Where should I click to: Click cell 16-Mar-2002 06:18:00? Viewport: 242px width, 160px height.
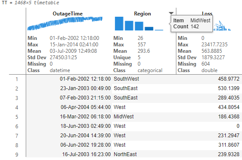coord(85,117)
